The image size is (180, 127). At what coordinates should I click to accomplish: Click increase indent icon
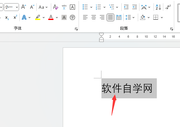[135, 7]
